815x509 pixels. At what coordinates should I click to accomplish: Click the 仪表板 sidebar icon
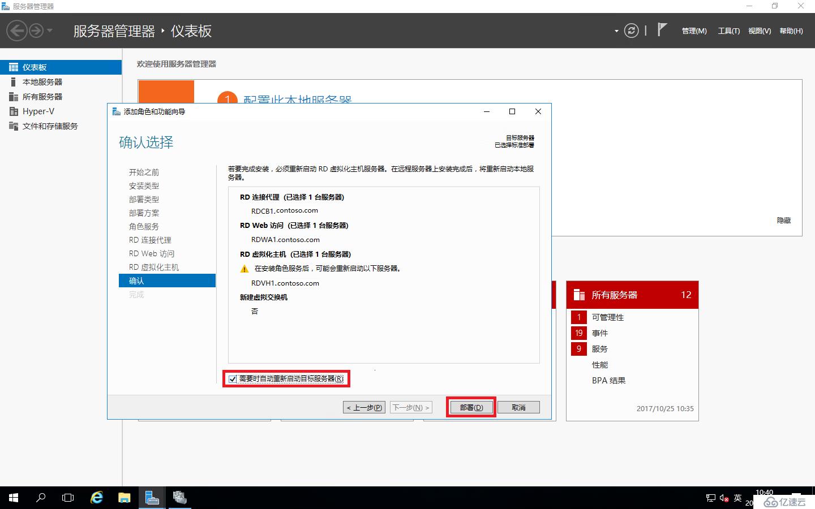[x=14, y=67]
